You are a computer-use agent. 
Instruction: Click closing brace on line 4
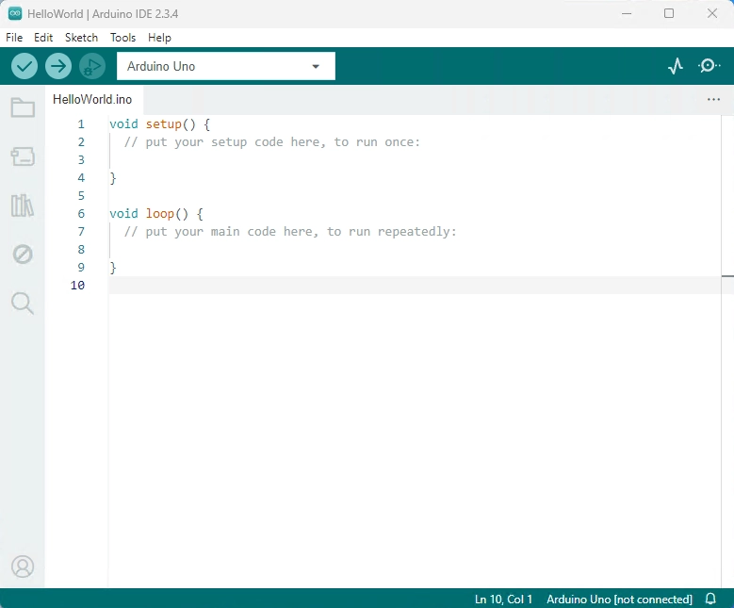(113, 178)
